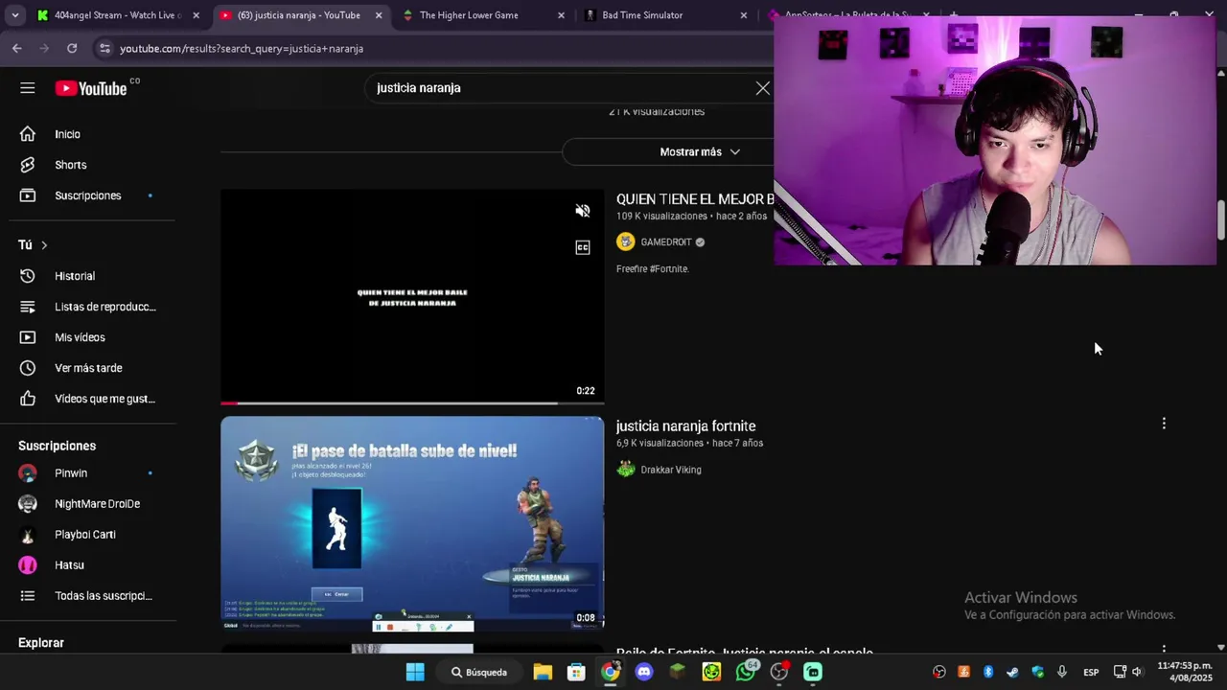Screen dimensions: 1227x690
Task: Close the Bad Time Simulator tab
Action: (743, 15)
